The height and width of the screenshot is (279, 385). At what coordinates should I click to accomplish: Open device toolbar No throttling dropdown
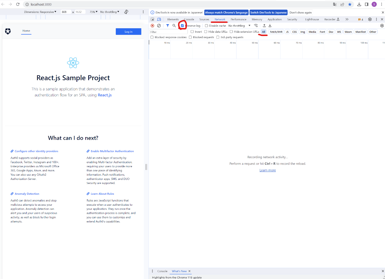coord(110,12)
